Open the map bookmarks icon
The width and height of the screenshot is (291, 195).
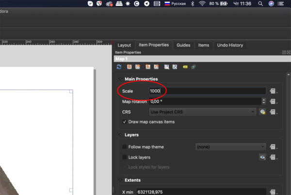(167, 67)
